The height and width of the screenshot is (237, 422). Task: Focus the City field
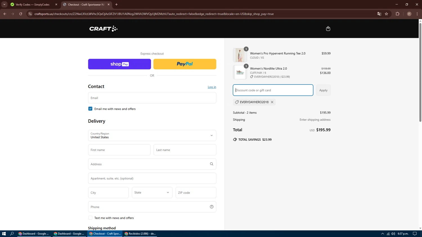point(108,193)
